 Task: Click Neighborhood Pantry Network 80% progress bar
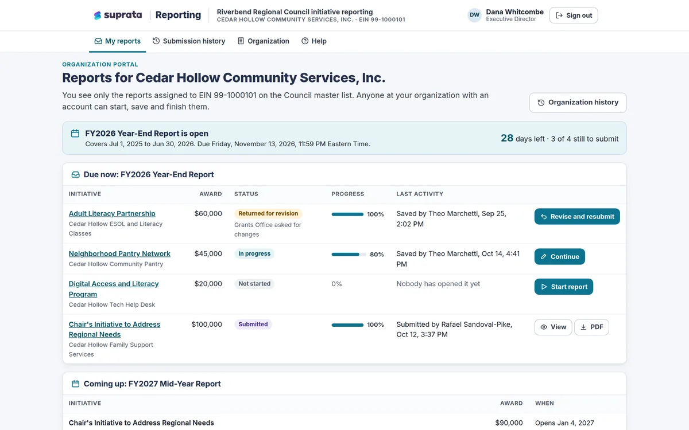point(349,255)
